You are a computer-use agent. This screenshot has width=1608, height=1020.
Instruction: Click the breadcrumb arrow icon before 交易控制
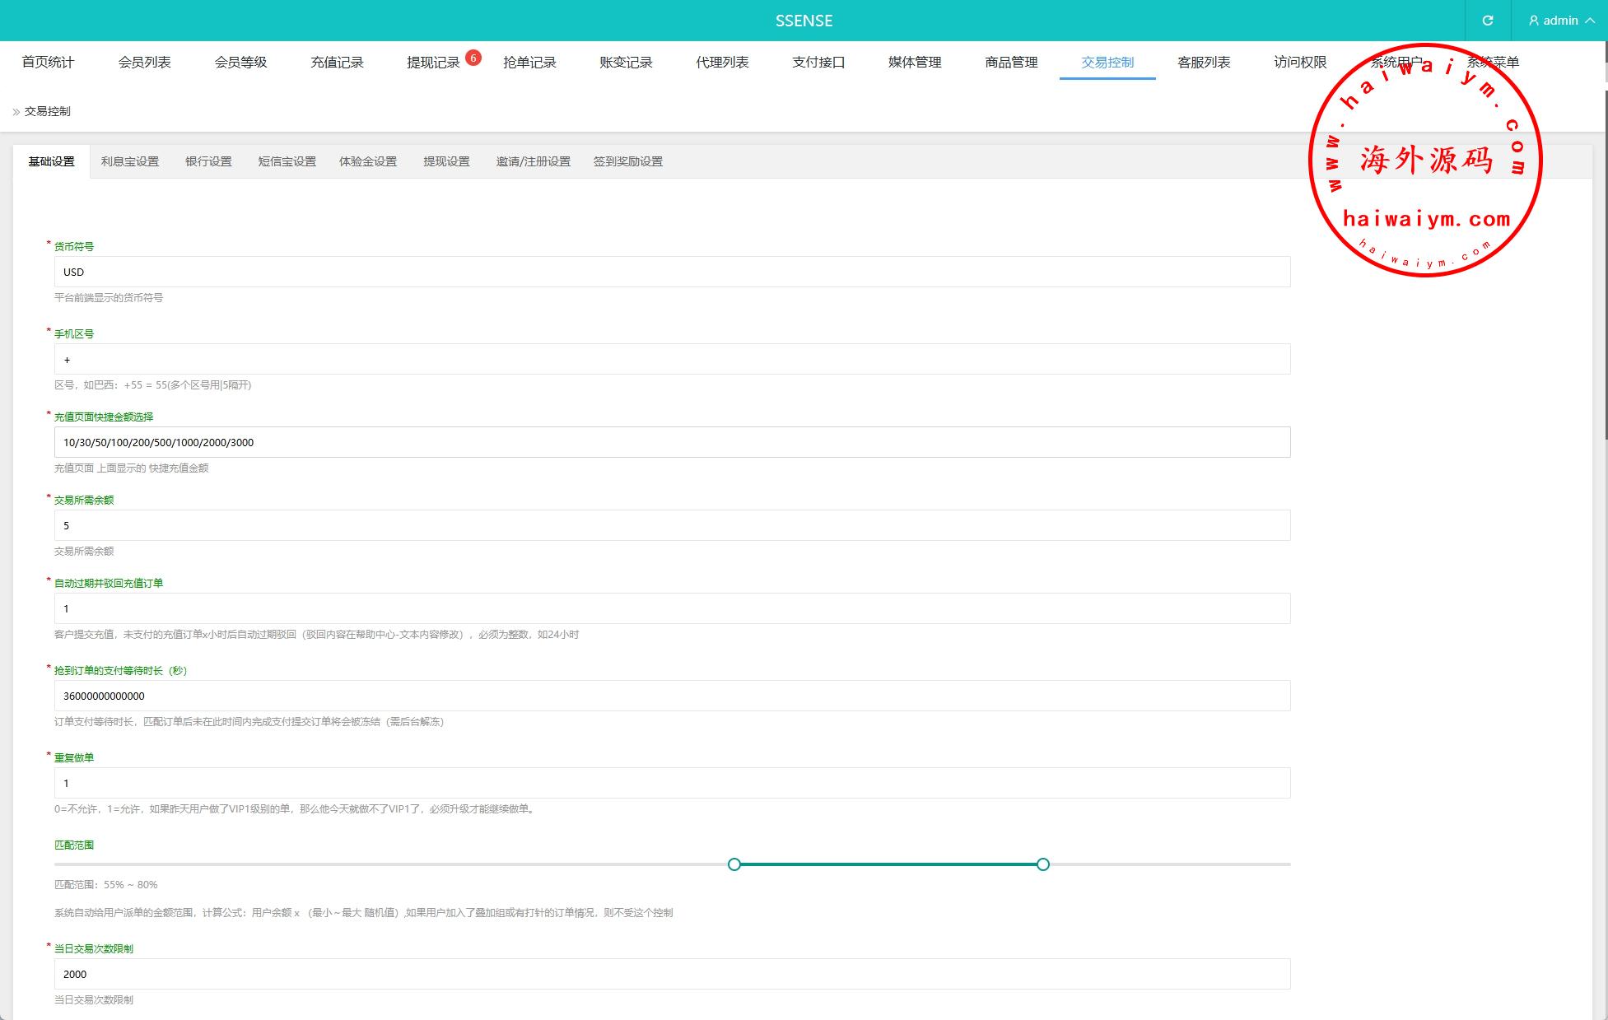[16, 112]
